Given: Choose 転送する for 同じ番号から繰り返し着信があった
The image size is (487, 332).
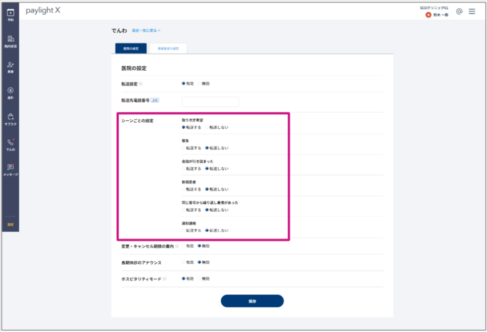Looking at the screenshot, I should click(x=184, y=210).
